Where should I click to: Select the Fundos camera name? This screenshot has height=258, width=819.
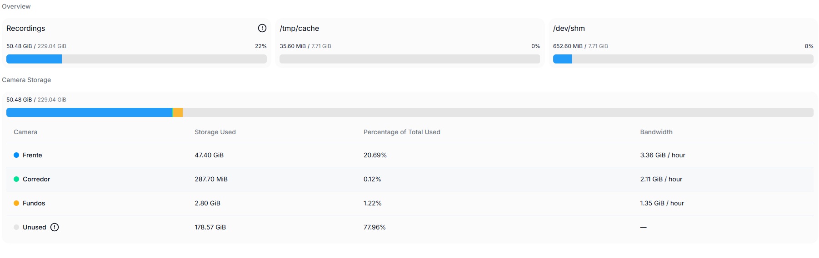pyautogui.click(x=34, y=203)
